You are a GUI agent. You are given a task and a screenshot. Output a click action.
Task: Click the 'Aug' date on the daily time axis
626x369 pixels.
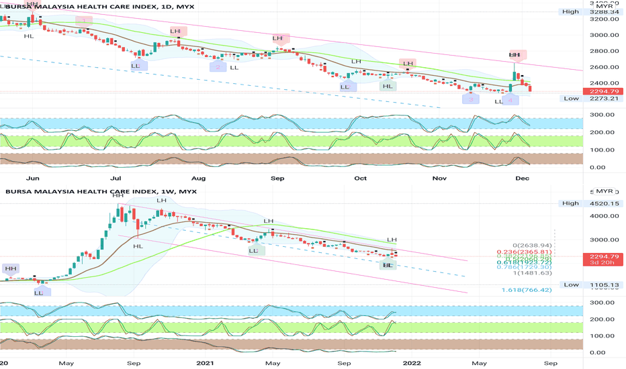pos(198,178)
